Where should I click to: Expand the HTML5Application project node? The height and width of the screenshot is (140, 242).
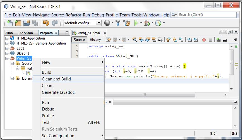tap(7, 38)
